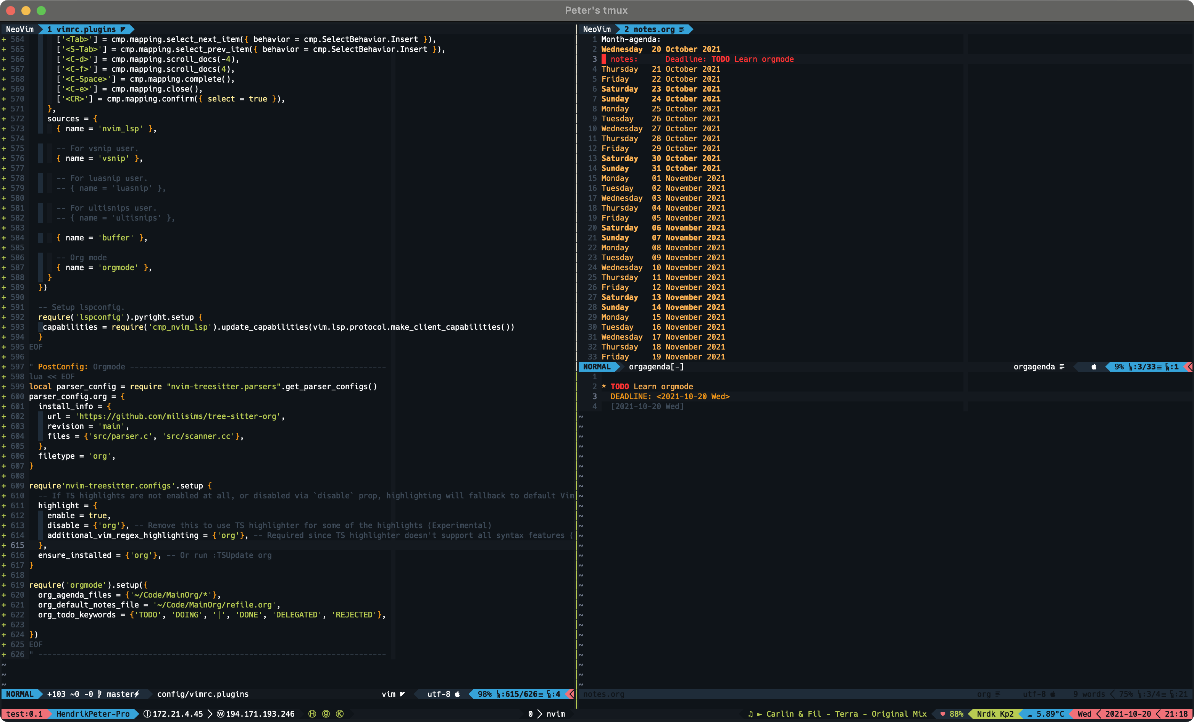Click the red cursor block on agenda line 3
The height and width of the screenshot is (722, 1194).
(604, 59)
